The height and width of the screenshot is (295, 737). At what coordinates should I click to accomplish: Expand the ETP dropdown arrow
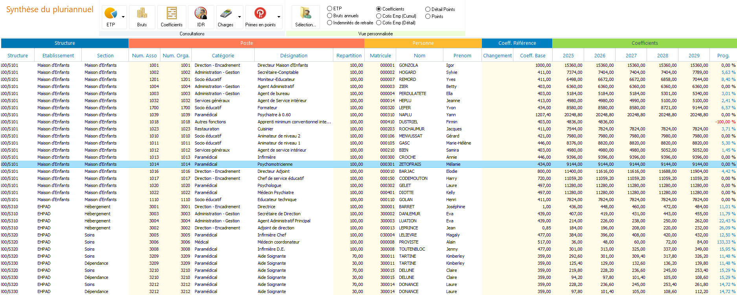click(x=123, y=17)
